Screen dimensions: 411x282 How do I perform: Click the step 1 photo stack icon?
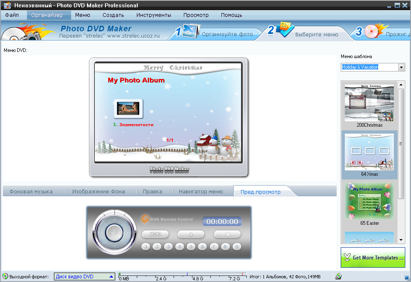coord(191,31)
